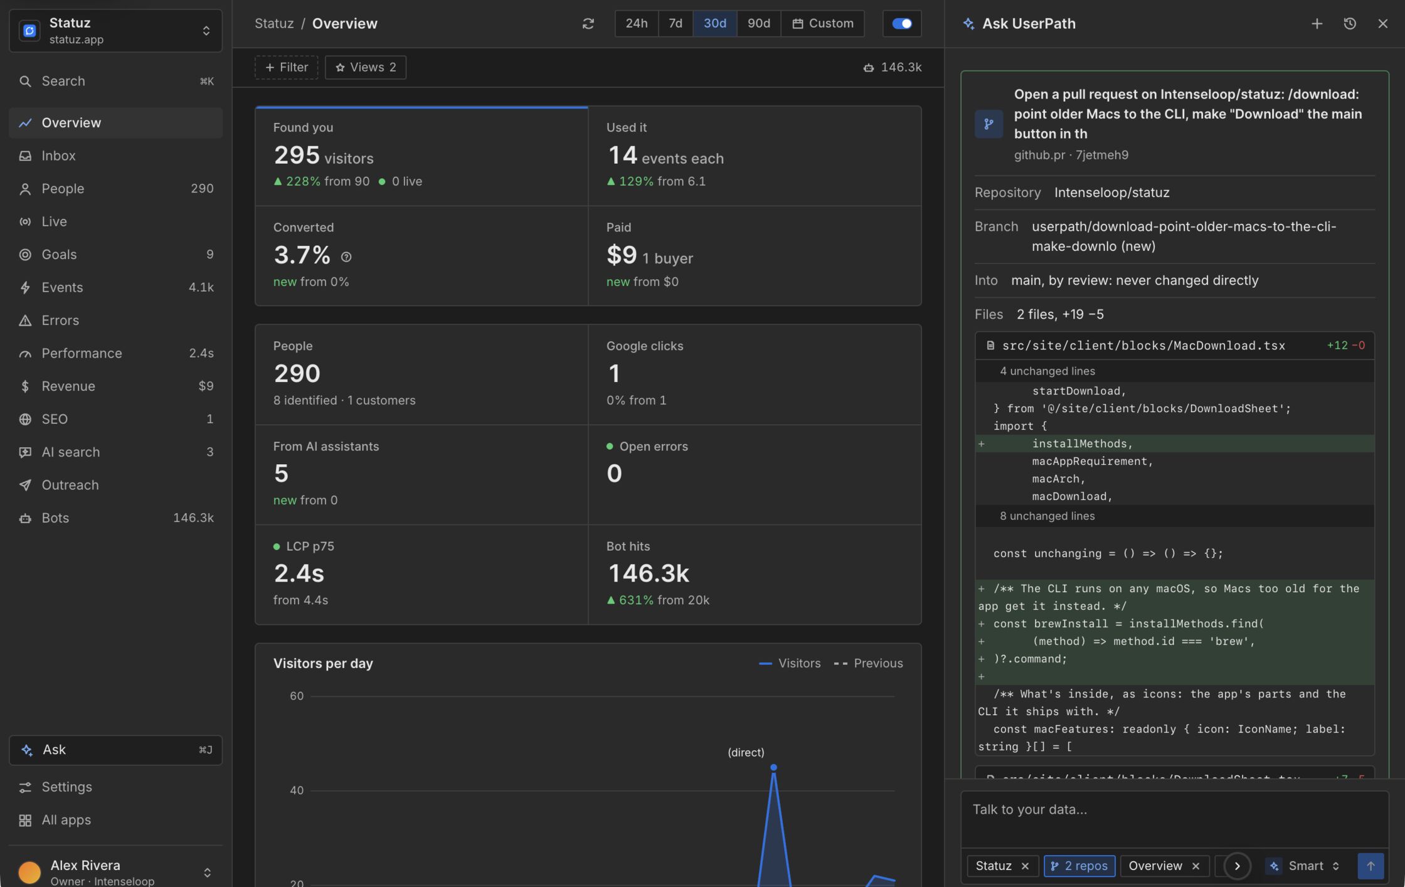Open the Views 2 dropdown
This screenshot has width=1405, height=887.
(x=365, y=68)
